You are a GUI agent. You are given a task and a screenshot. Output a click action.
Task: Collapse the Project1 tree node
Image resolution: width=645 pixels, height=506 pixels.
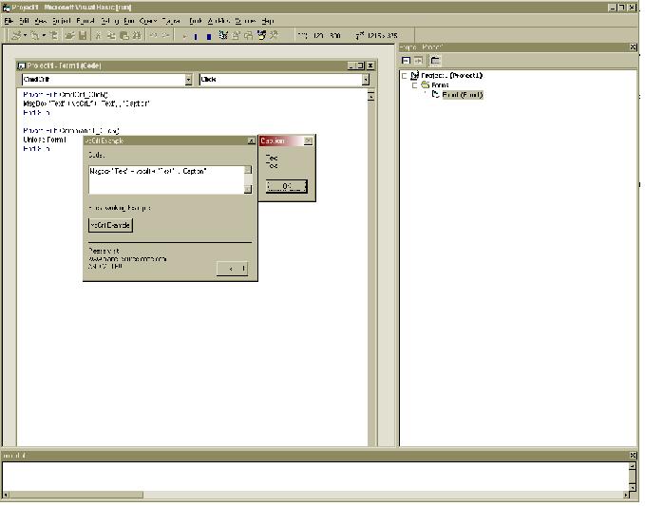point(405,75)
